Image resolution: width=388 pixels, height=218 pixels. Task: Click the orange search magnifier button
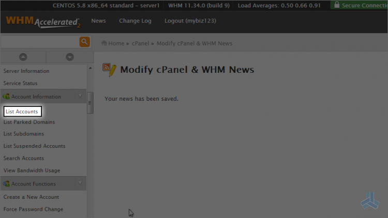point(84,42)
